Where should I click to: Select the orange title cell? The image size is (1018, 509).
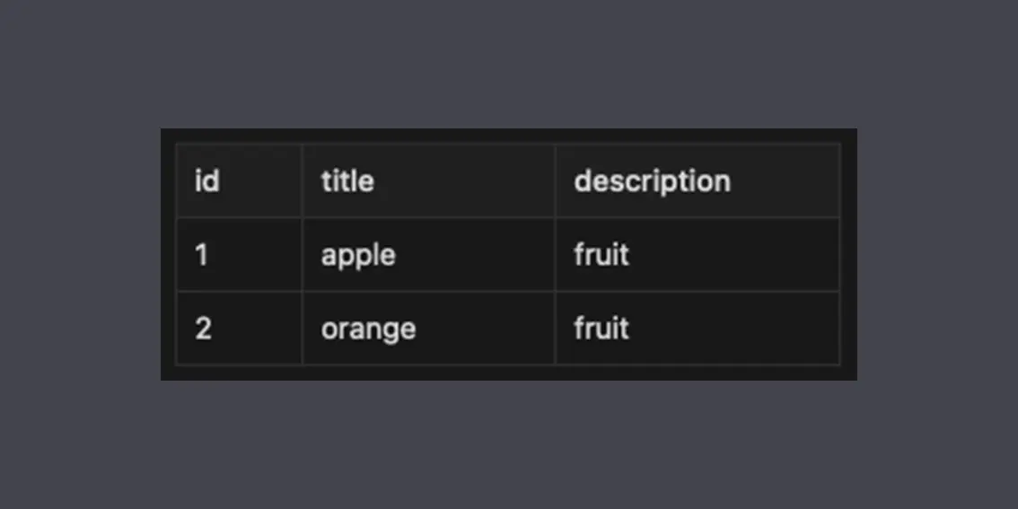tap(428, 329)
